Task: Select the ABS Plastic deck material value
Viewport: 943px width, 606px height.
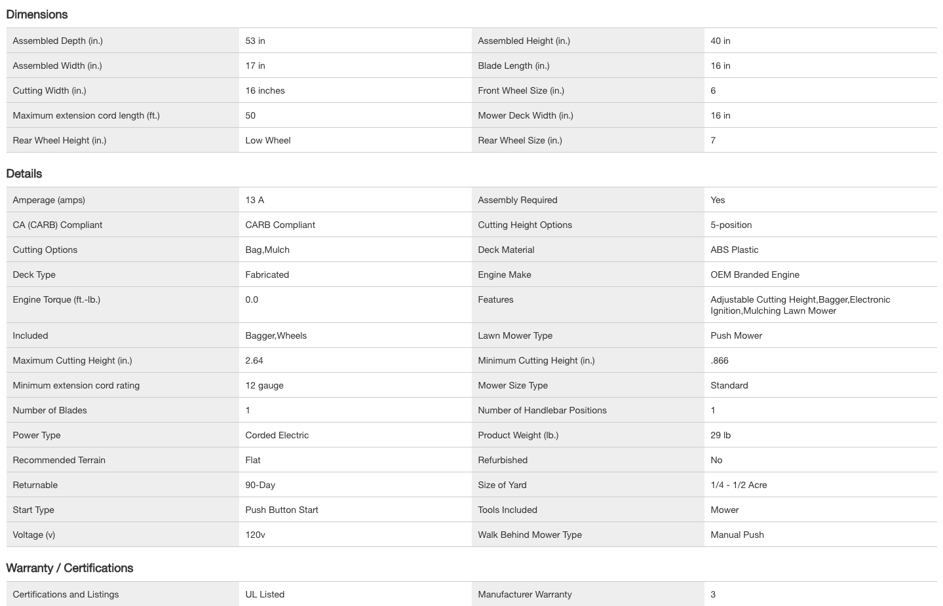Action: click(x=734, y=250)
